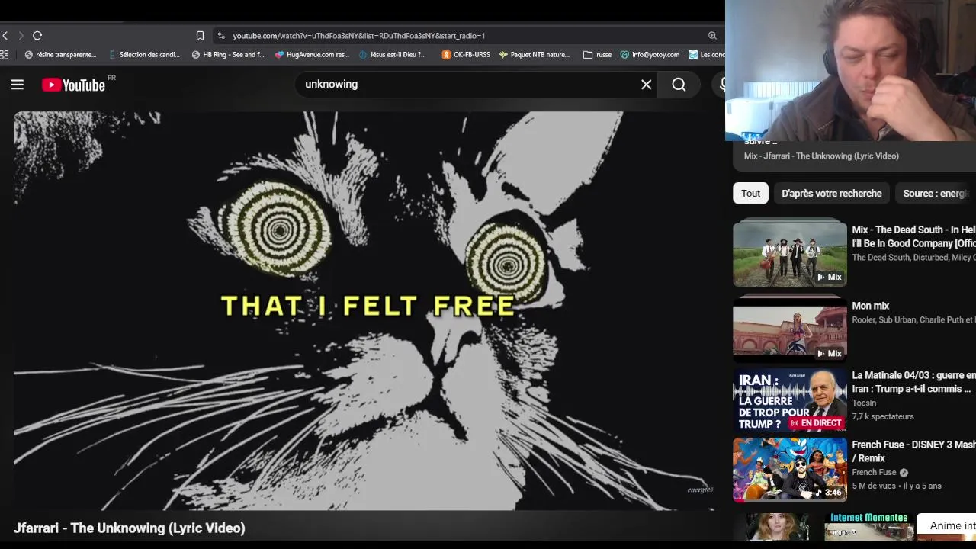Open the 'Jésus est-il Dieu ?' bookmark

pyautogui.click(x=393, y=55)
